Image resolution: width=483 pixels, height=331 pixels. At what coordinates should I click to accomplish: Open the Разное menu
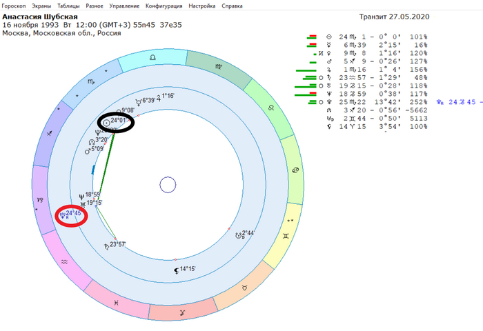pyautogui.click(x=95, y=6)
